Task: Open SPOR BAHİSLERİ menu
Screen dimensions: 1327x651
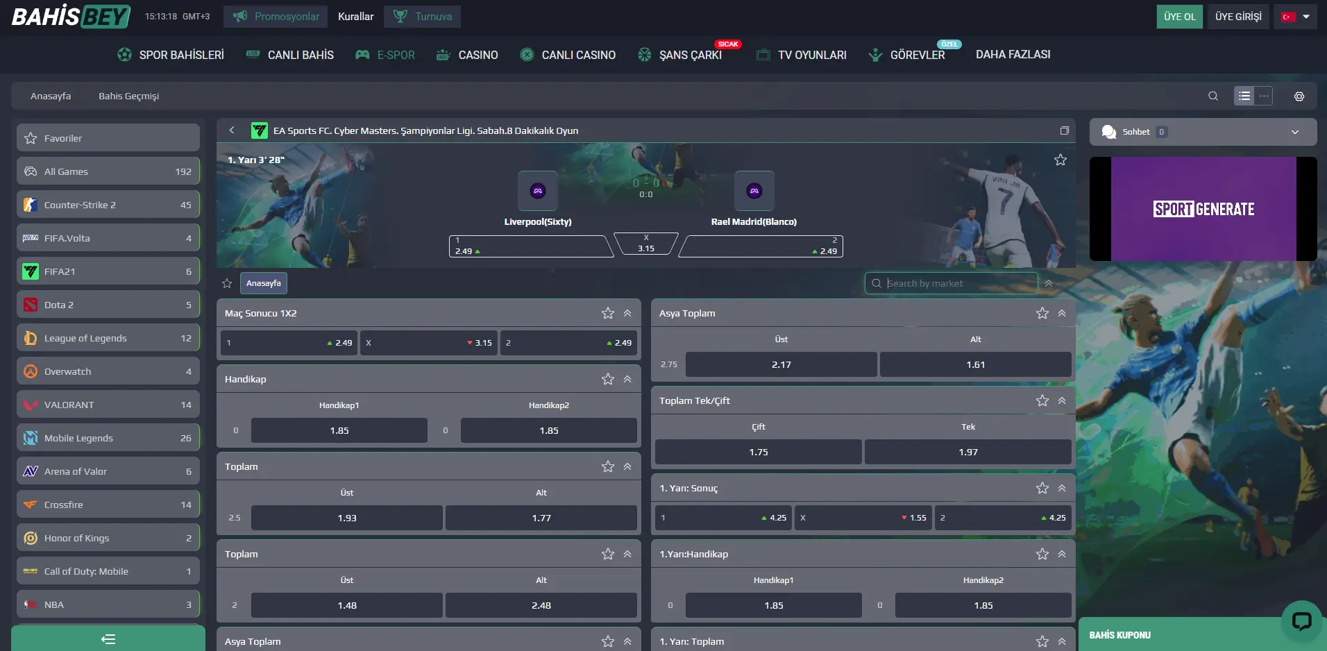Action: click(x=171, y=55)
